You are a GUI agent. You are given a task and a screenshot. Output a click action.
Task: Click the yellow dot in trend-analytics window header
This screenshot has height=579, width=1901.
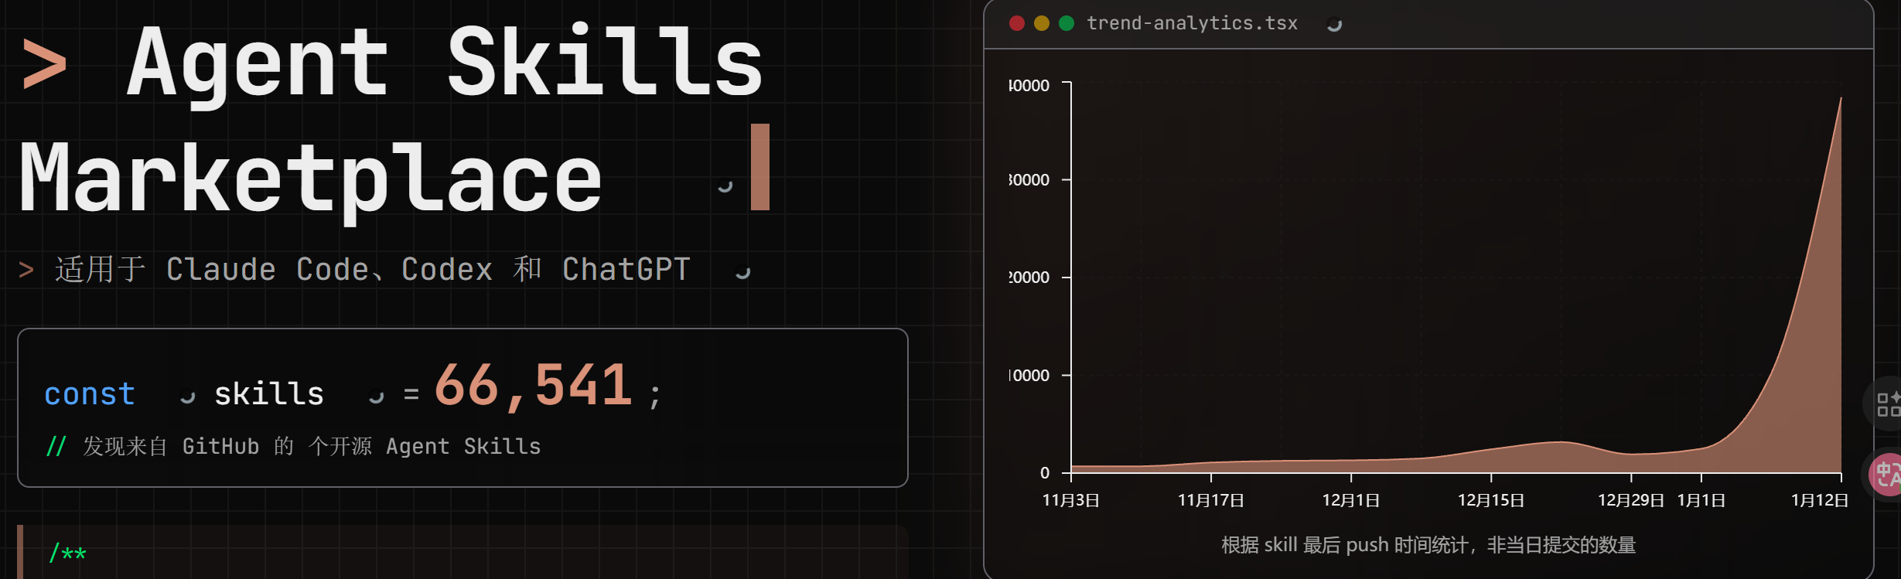(x=1042, y=23)
